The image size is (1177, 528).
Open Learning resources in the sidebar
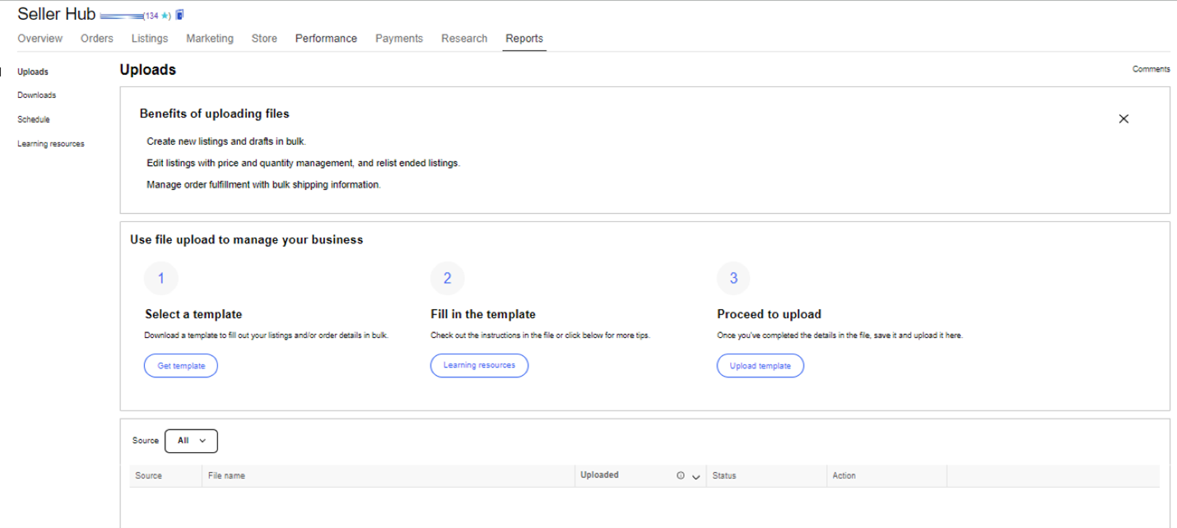[51, 144]
